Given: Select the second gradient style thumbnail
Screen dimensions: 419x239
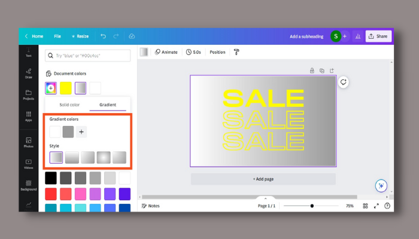Looking at the screenshot, I should (x=72, y=157).
